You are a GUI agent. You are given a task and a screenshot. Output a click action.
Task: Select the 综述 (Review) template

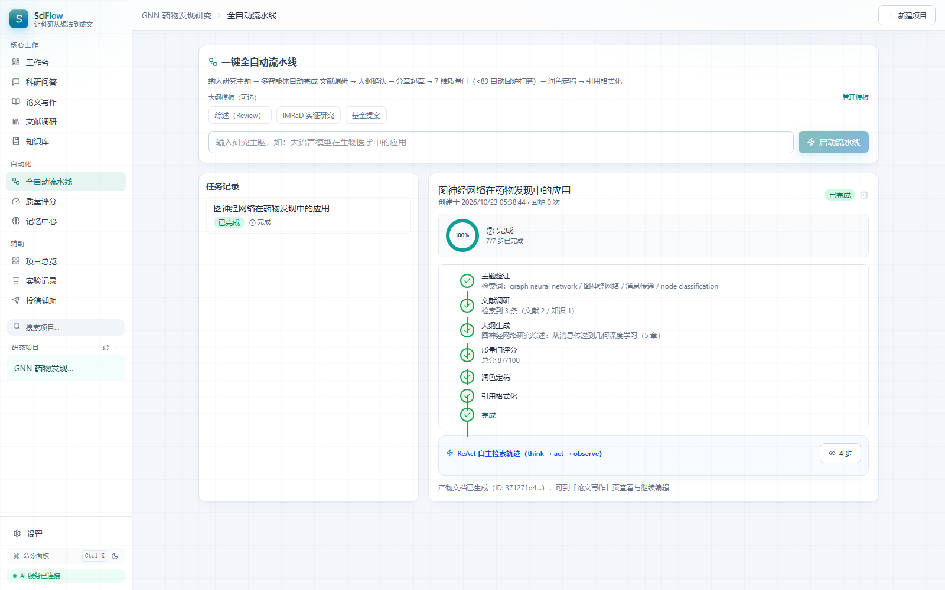click(240, 115)
